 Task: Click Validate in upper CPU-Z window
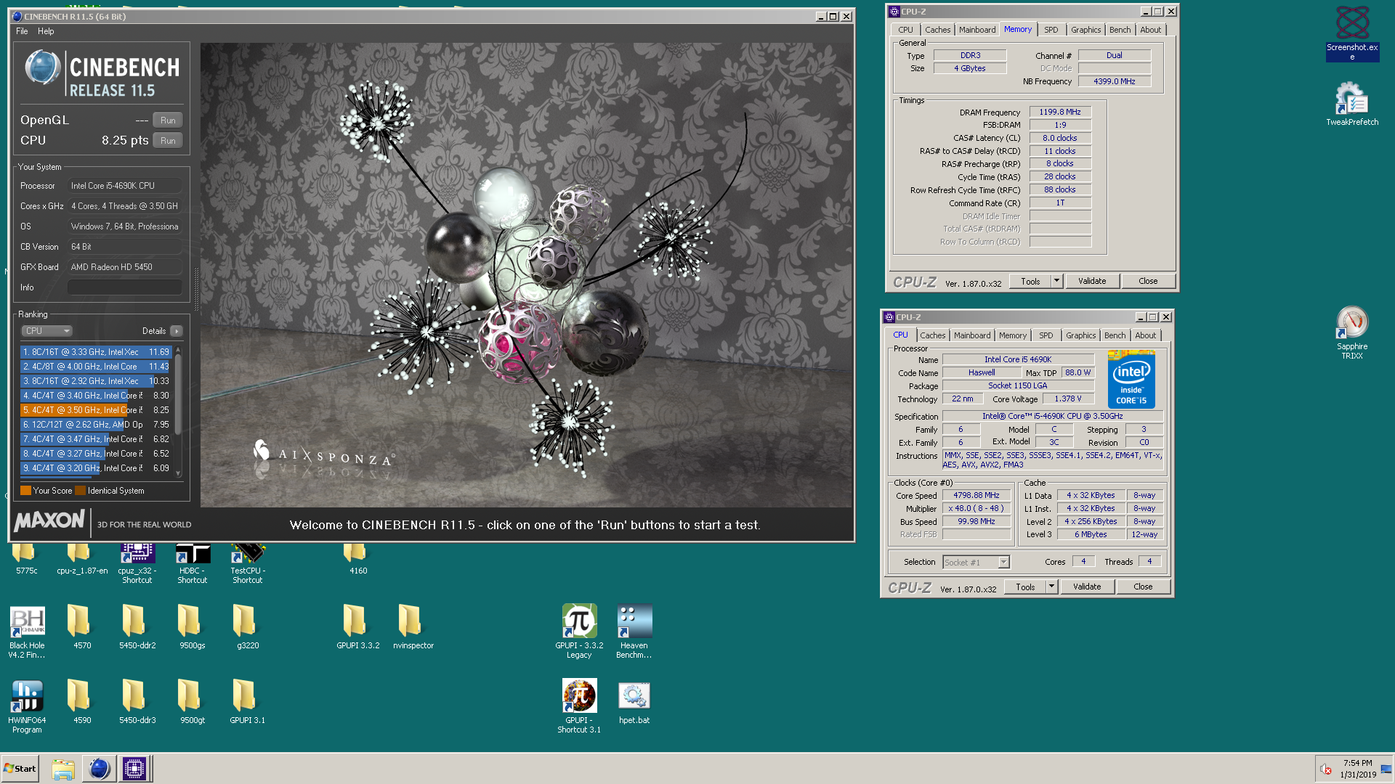[x=1092, y=282]
